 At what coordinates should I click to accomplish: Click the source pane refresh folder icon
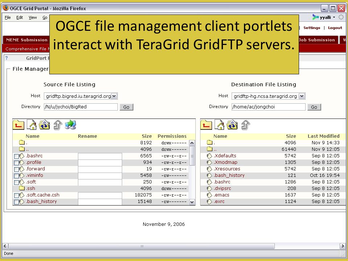(44, 125)
